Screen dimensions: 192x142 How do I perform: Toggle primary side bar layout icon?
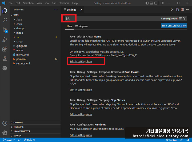coord(147,3)
